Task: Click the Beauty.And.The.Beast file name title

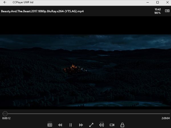Action: [x=42, y=11]
